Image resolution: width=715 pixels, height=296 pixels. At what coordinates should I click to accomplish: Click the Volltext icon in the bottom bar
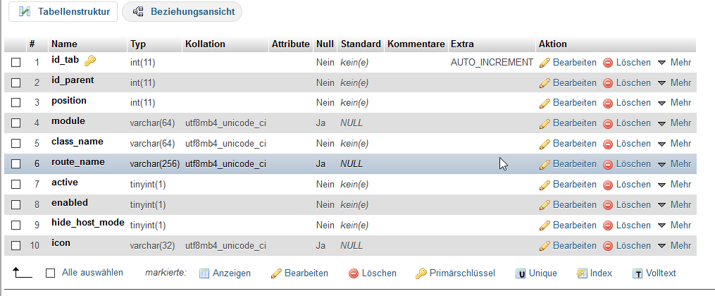[638, 273]
